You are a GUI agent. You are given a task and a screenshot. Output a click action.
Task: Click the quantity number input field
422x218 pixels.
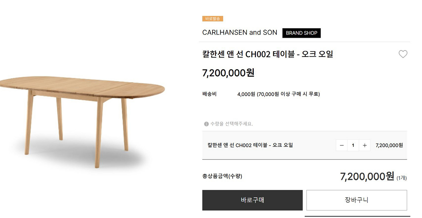(x=353, y=145)
